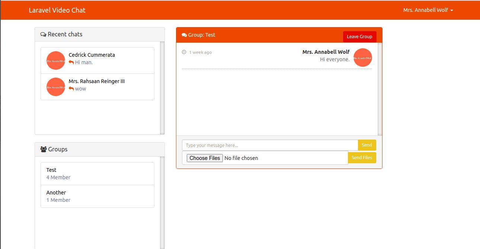Viewport: 480px width, 249px height.
Task: Click the Group: Test chat bubble icon
Action: pyautogui.click(x=184, y=35)
